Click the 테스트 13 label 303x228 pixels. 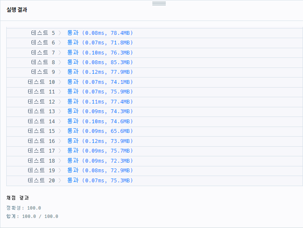tap(42, 111)
